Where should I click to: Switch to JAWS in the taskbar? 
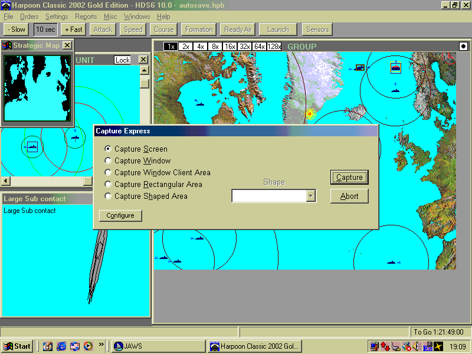coord(158,346)
